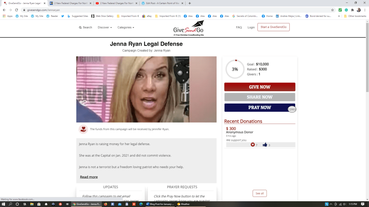The height and width of the screenshot is (207, 369).
Task: Bookmark this page with the star icon
Action: pyautogui.click(x=332, y=10)
